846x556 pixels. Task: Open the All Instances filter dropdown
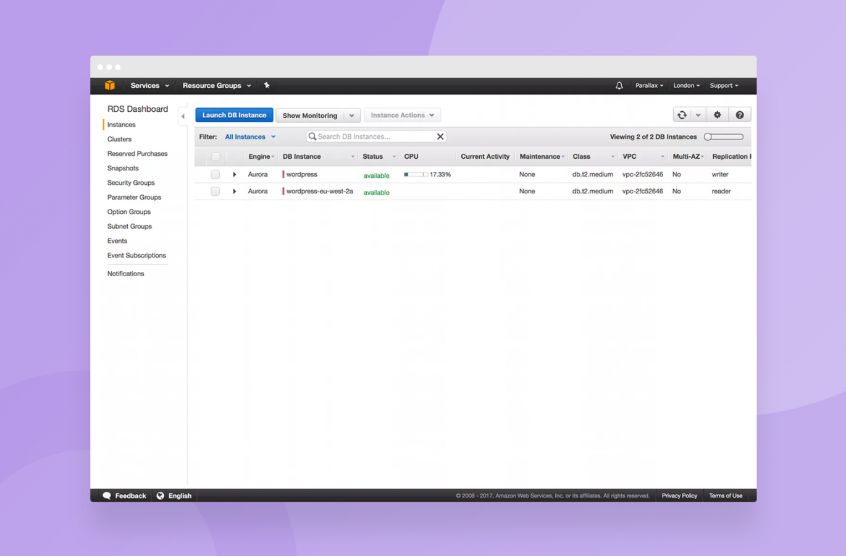pyautogui.click(x=250, y=137)
